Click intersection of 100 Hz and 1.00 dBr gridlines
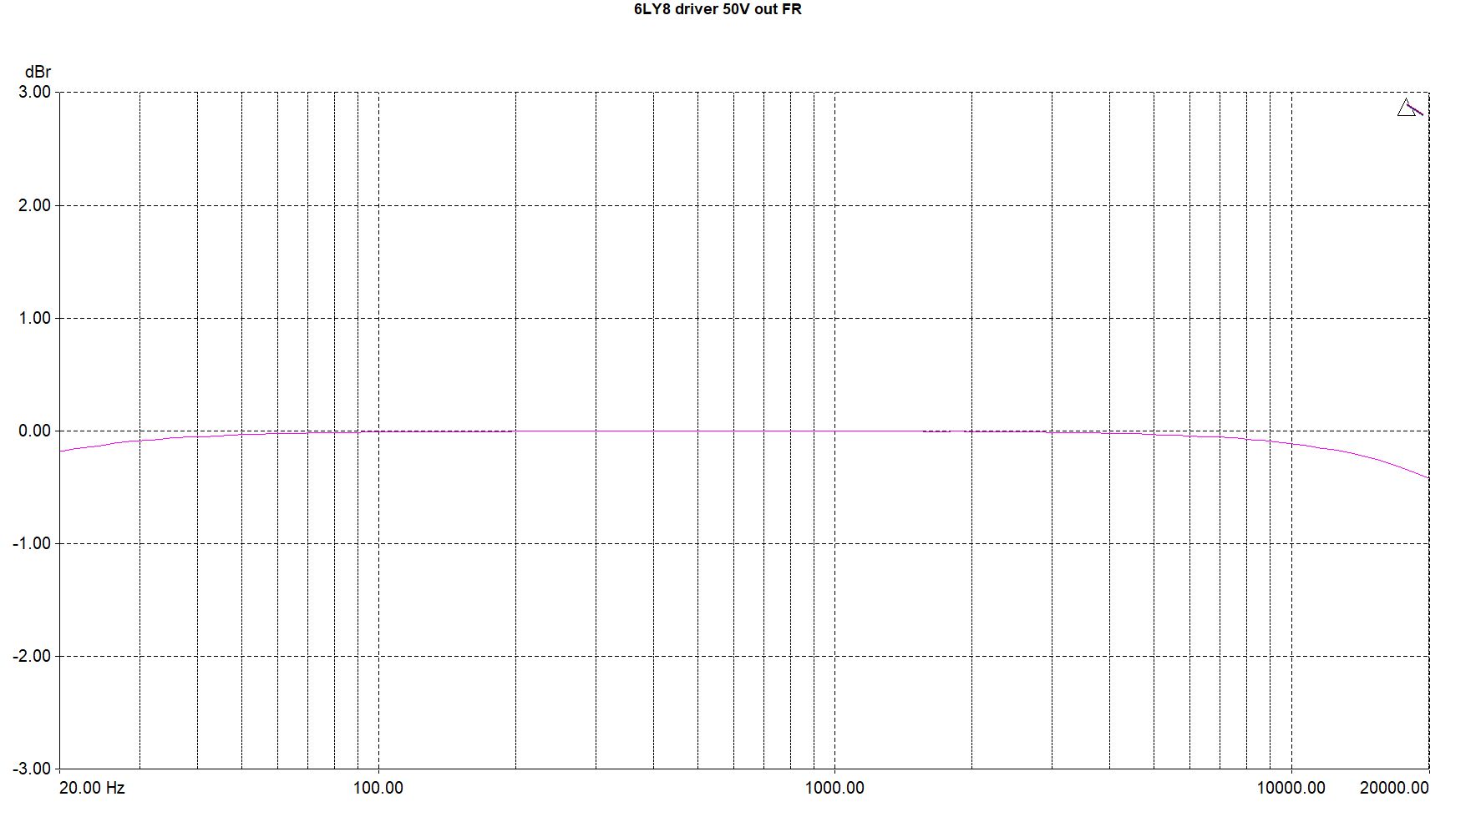The image size is (1481, 822). click(378, 318)
